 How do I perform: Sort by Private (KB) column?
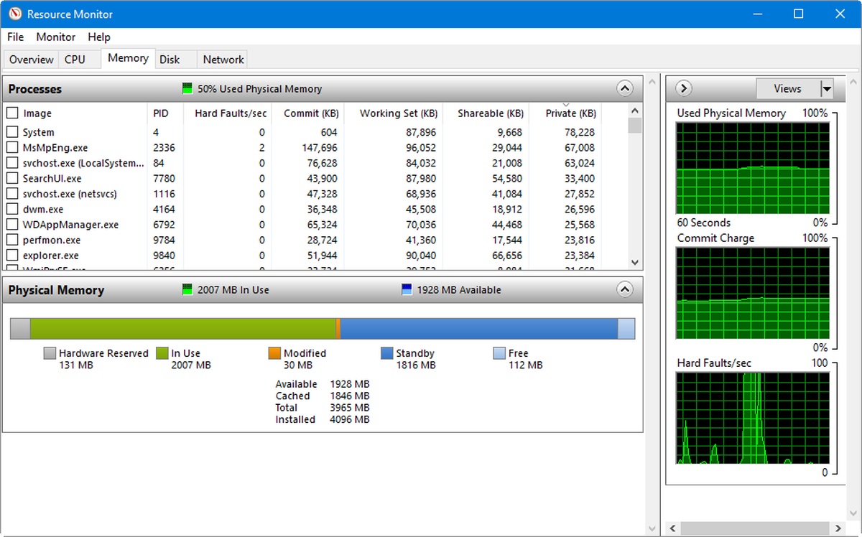pos(565,113)
